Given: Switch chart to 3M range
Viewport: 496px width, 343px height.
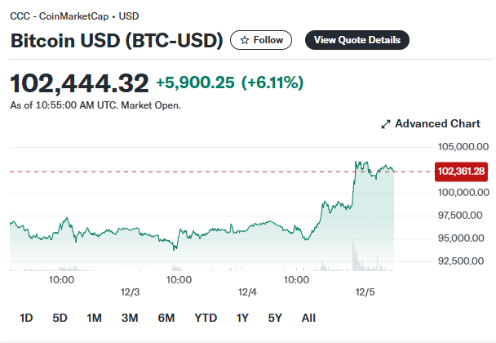Looking at the screenshot, I should (x=130, y=318).
